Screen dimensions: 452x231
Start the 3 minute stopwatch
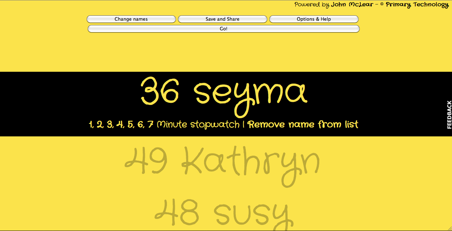[x=110, y=125]
